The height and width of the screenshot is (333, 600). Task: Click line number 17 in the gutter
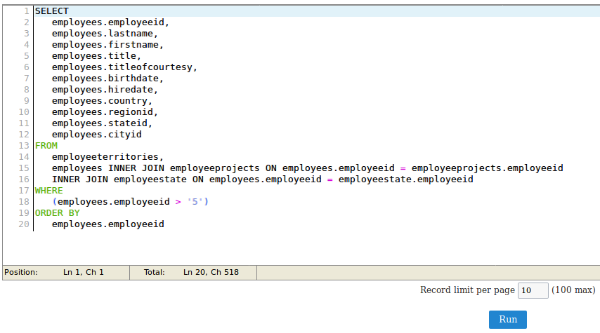24,191
